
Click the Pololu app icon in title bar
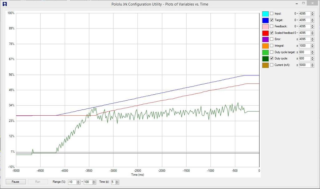(x=5, y=4)
